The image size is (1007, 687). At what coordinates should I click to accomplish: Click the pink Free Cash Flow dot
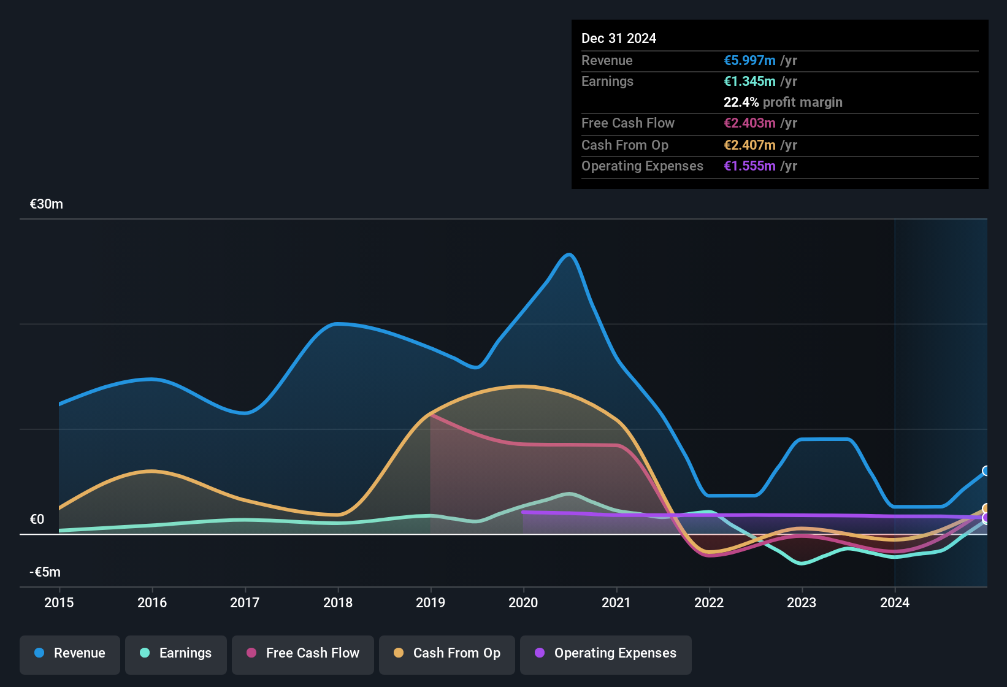click(251, 653)
